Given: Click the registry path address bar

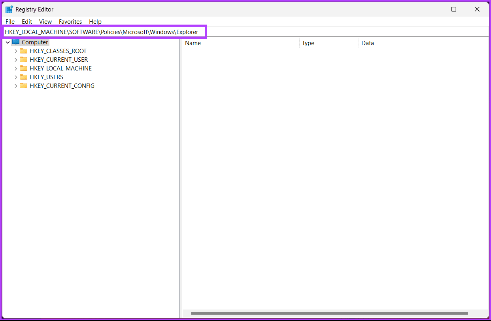Looking at the screenshot, I should click(x=245, y=32).
